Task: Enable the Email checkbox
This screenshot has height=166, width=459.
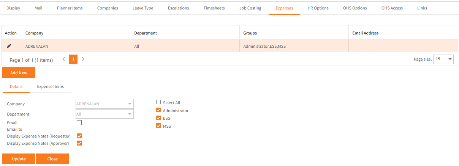Action: point(79,122)
